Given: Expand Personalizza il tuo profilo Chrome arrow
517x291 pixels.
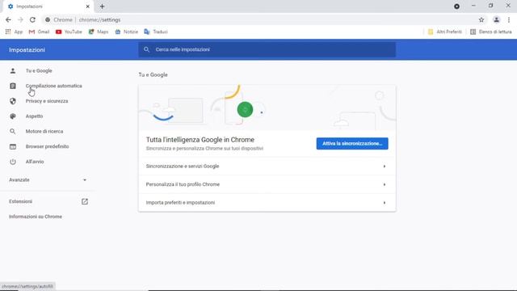Looking at the screenshot, I should click(385, 184).
